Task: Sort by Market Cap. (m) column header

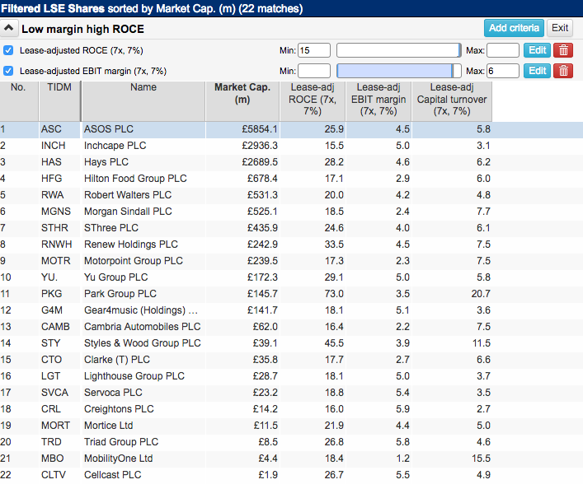Action: tap(242, 101)
